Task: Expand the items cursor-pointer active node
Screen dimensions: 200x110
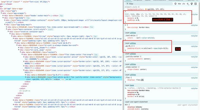Action: point(24,57)
